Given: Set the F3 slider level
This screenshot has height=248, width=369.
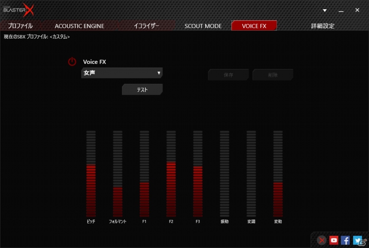Looking at the screenshot, I should (x=198, y=174).
